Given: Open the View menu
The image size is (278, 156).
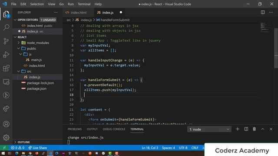Looking at the screenshot, I should click(x=51, y=4).
